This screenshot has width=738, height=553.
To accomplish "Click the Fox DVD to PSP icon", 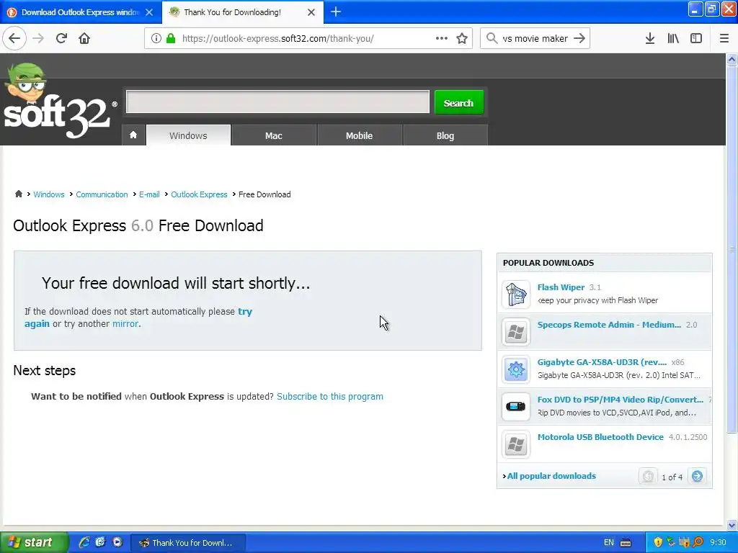I will click(516, 406).
